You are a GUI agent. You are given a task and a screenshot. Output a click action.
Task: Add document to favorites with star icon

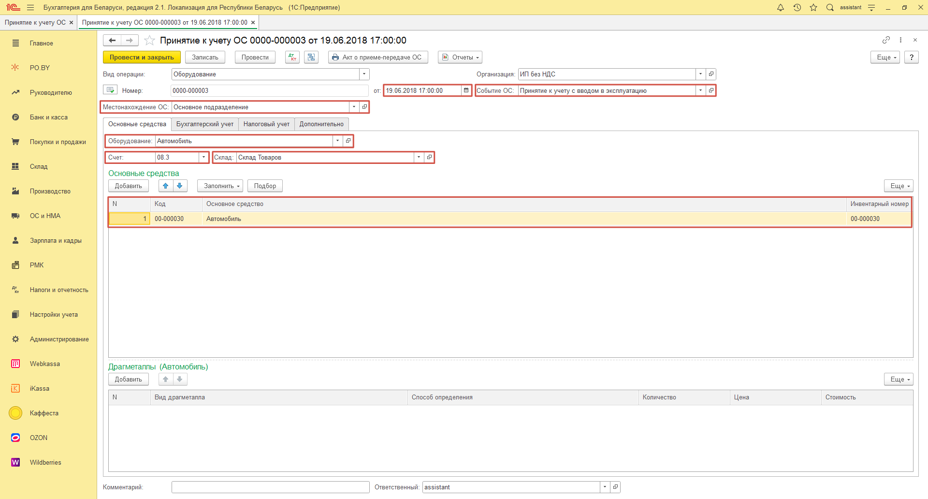(150, 41)
